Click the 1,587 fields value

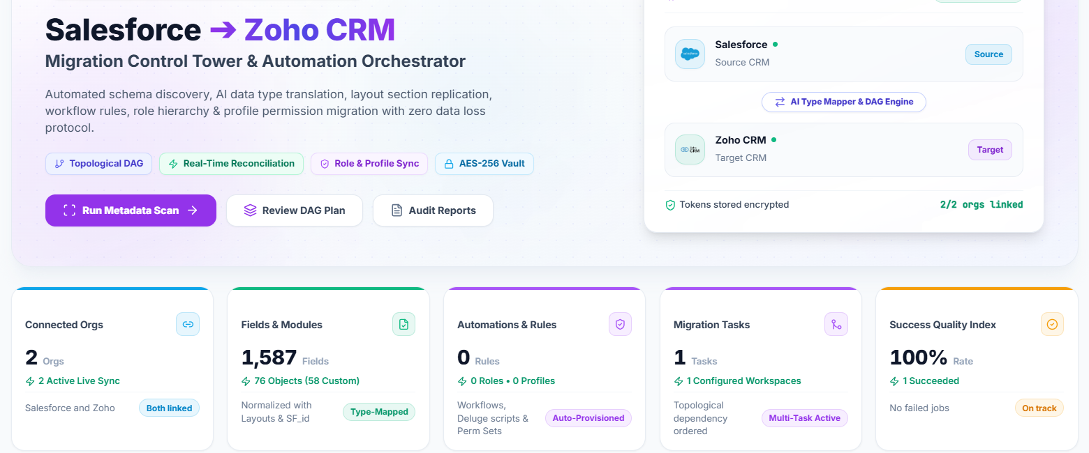pos(269,358)
